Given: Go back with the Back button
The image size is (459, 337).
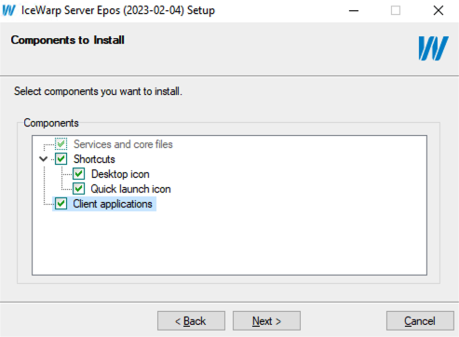Looking at the screenshot, I should pos(191,321).
